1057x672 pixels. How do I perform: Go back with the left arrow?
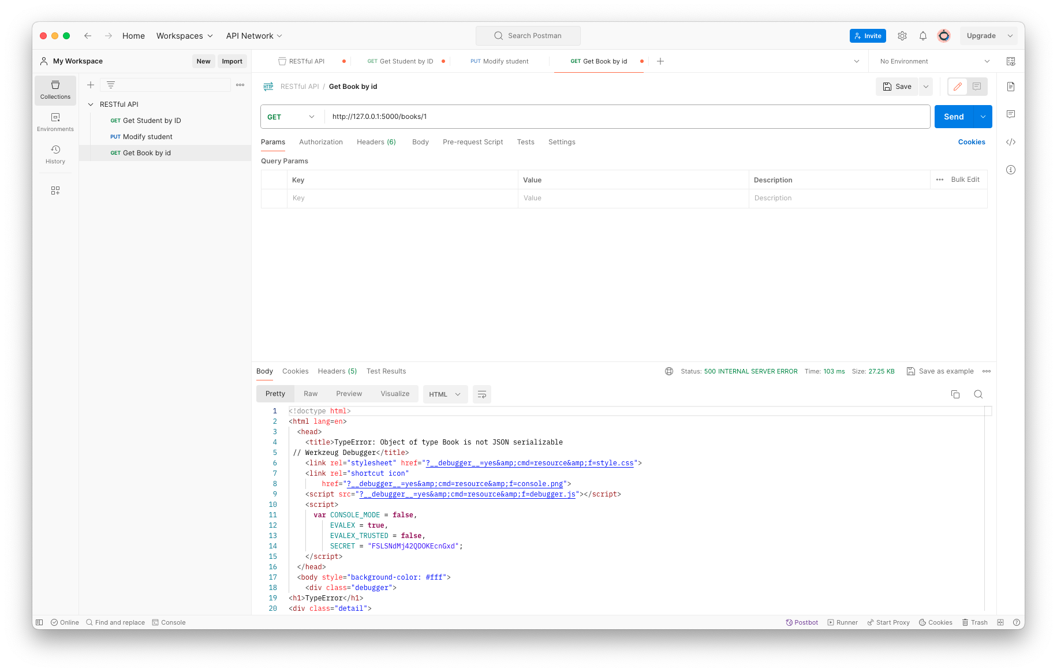coord(88,36)
